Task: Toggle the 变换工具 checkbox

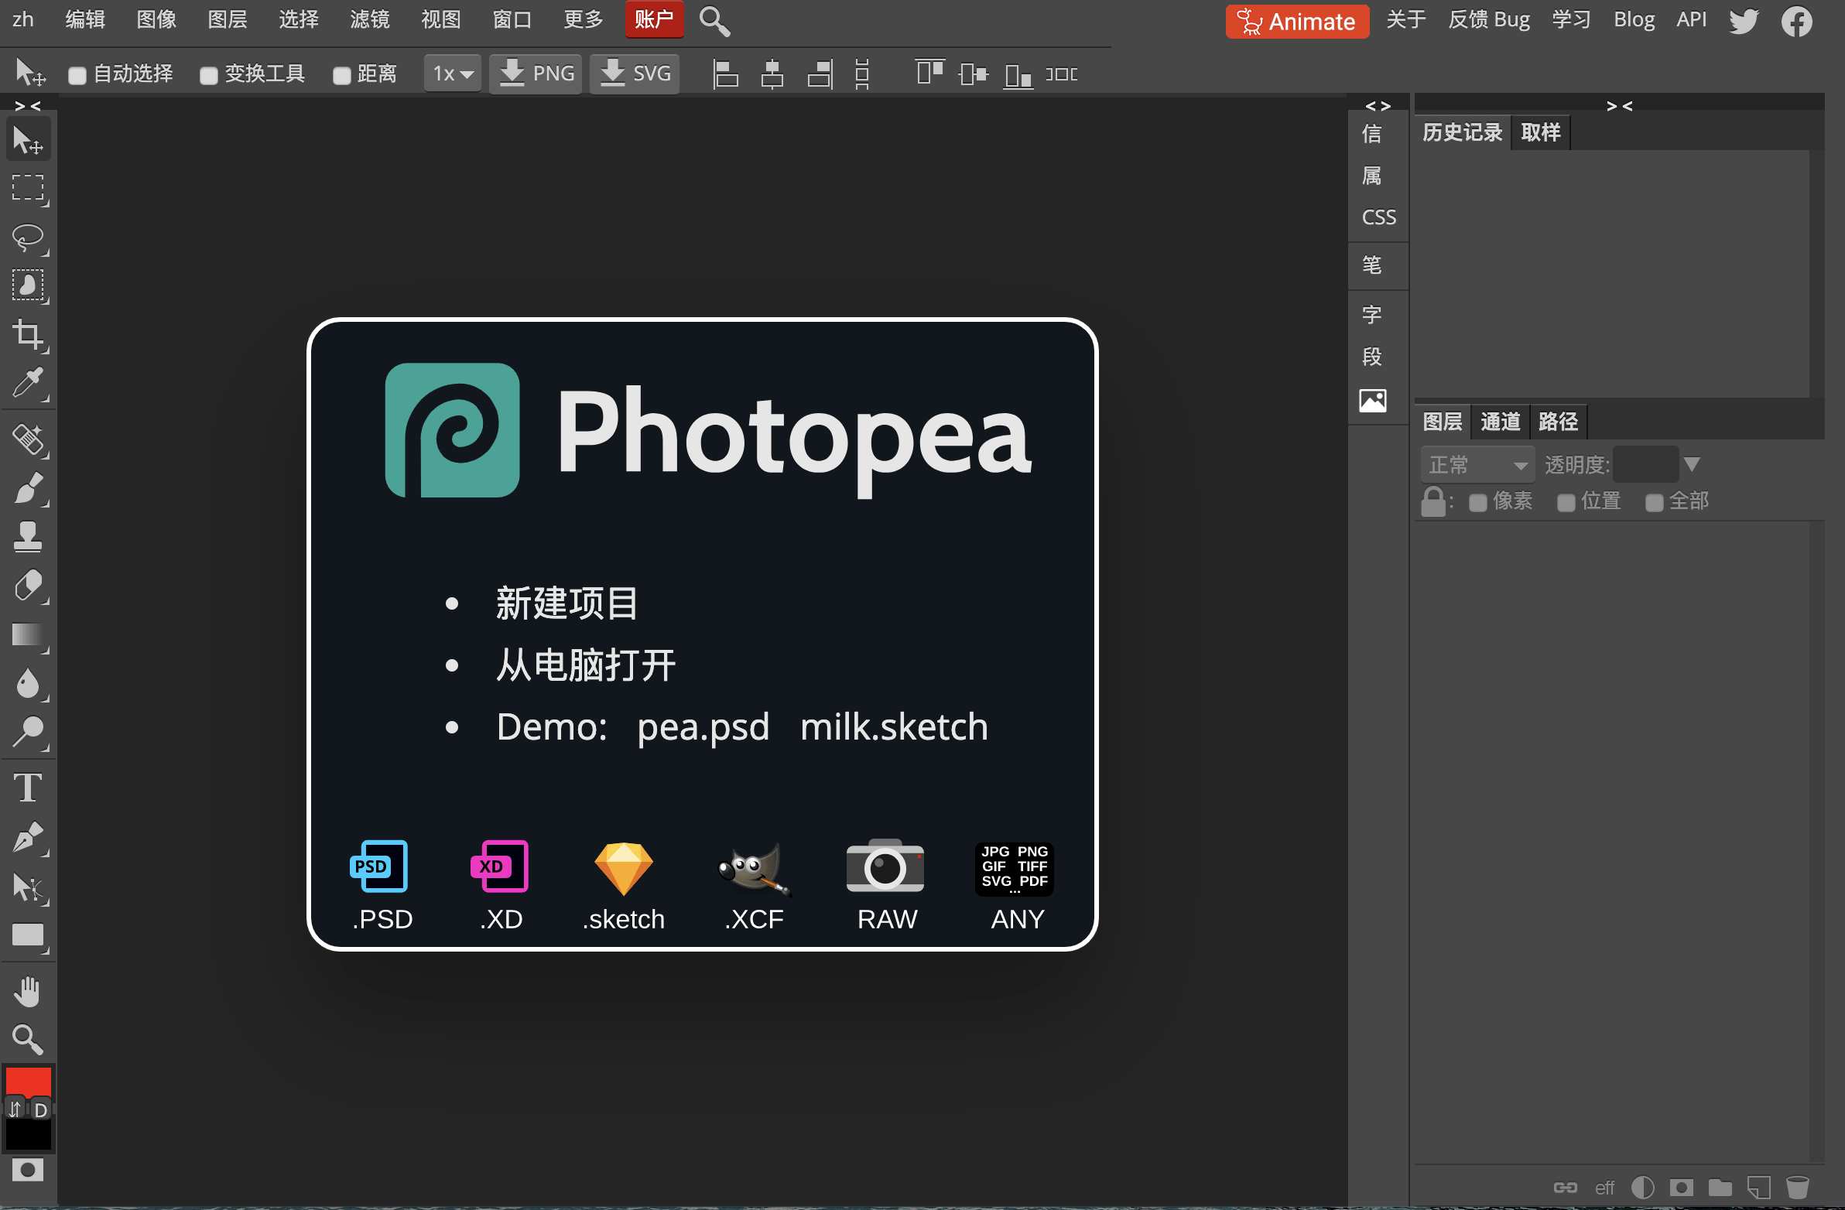Action: pyautogui.click(x=207, y=75)
